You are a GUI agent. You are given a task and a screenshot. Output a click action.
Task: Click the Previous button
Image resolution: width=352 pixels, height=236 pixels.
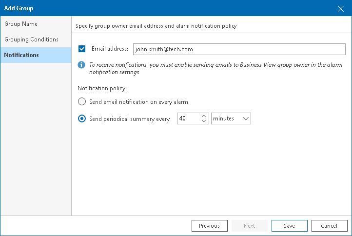(x=210, y=226)
